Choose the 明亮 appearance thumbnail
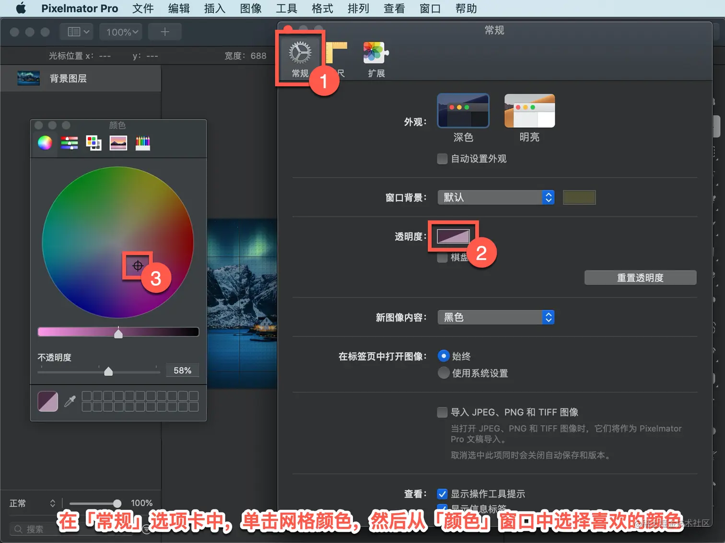Image resolution: width=725 pixels, height=543 pixels. 529,111
